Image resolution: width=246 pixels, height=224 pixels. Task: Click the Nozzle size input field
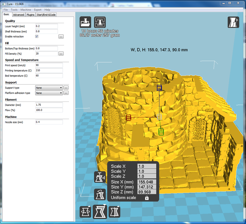tap(49, 122)
